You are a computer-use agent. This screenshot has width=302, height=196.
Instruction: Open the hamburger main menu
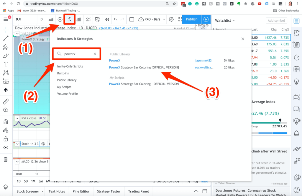tap(6, 19)
